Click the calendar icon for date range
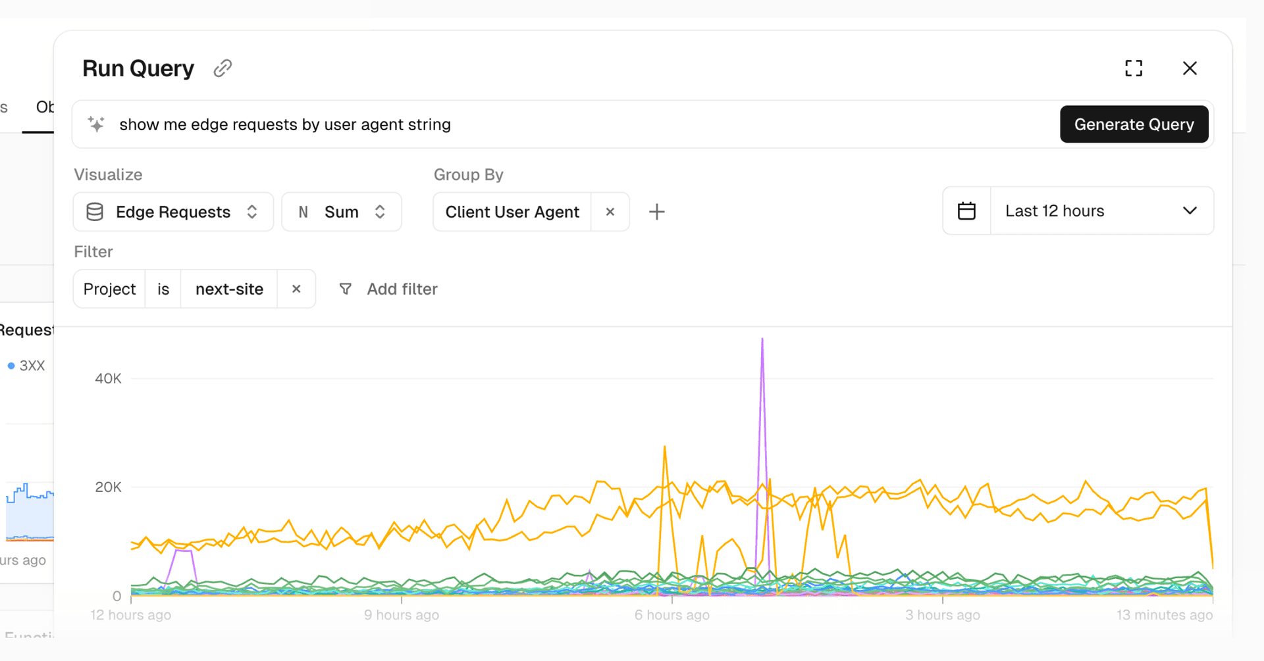1264x661 pixels. [x=966, y=211]
